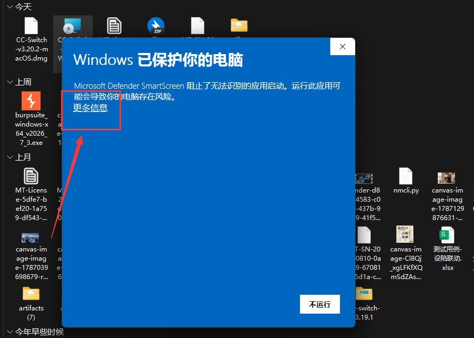Select the MT-License document icon under 上月

tap(31, 176)
